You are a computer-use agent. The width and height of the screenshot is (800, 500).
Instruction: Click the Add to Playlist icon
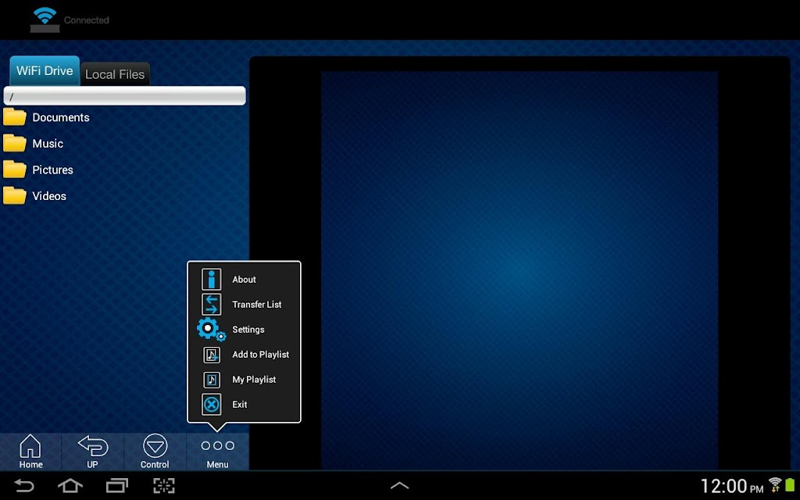click(212, 355)
